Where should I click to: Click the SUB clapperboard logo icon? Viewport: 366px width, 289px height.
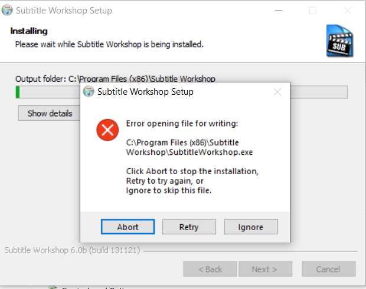339,41
